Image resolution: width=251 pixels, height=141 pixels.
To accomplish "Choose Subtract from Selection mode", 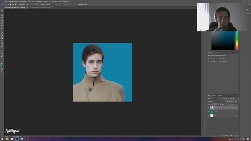I will 13,4.
